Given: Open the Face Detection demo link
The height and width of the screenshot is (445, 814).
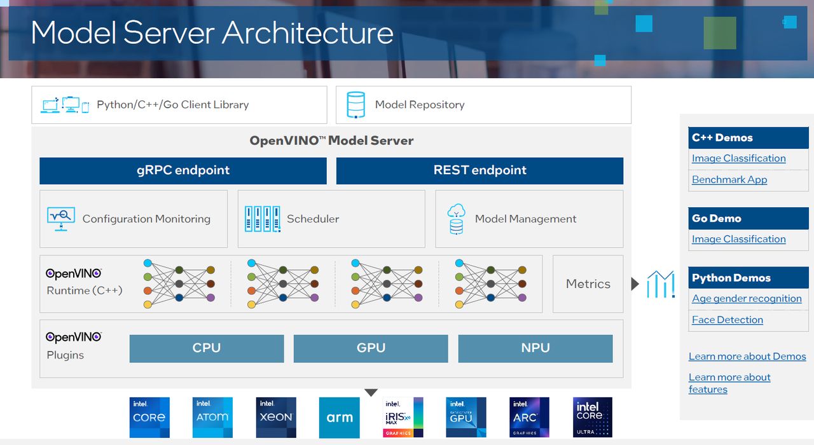Looking at the screenshot, I should (728, 320).
